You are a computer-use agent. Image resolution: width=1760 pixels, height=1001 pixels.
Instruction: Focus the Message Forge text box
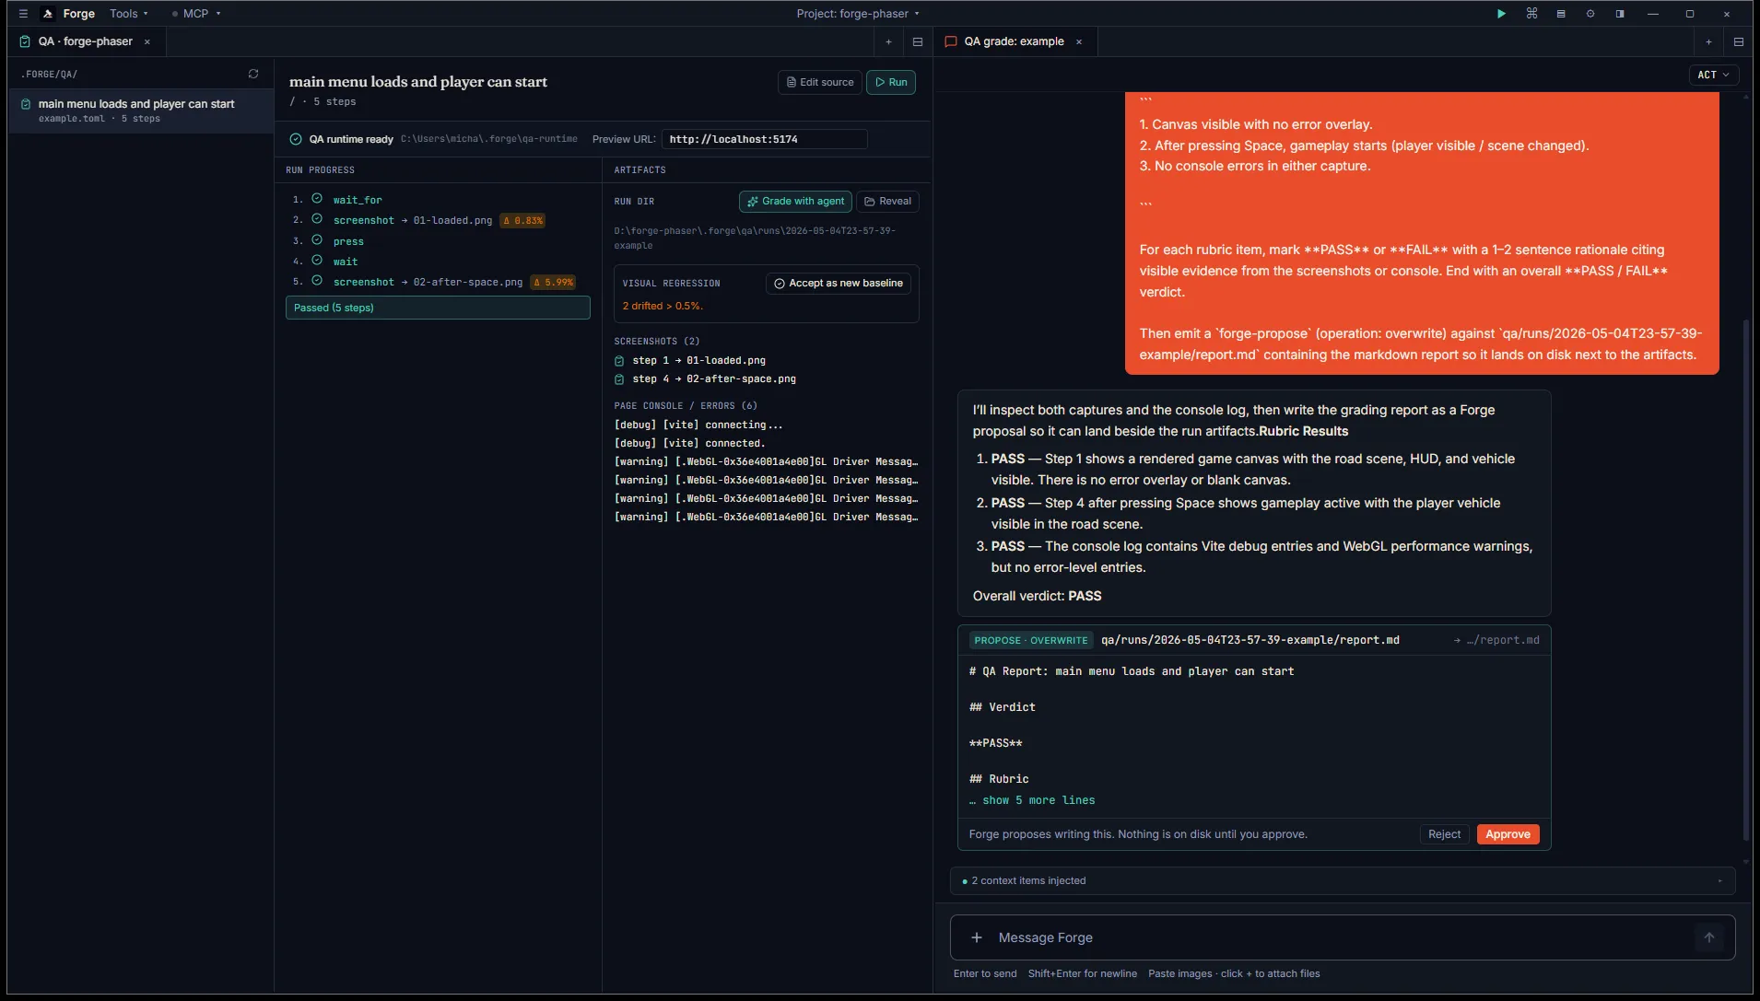point(1343,937)
